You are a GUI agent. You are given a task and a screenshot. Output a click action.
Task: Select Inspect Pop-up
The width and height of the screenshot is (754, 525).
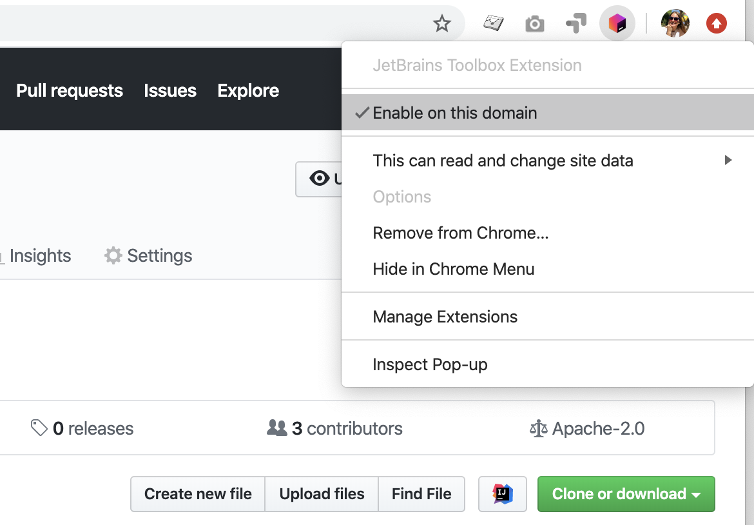pyautogui.click(x=548, y=364)
